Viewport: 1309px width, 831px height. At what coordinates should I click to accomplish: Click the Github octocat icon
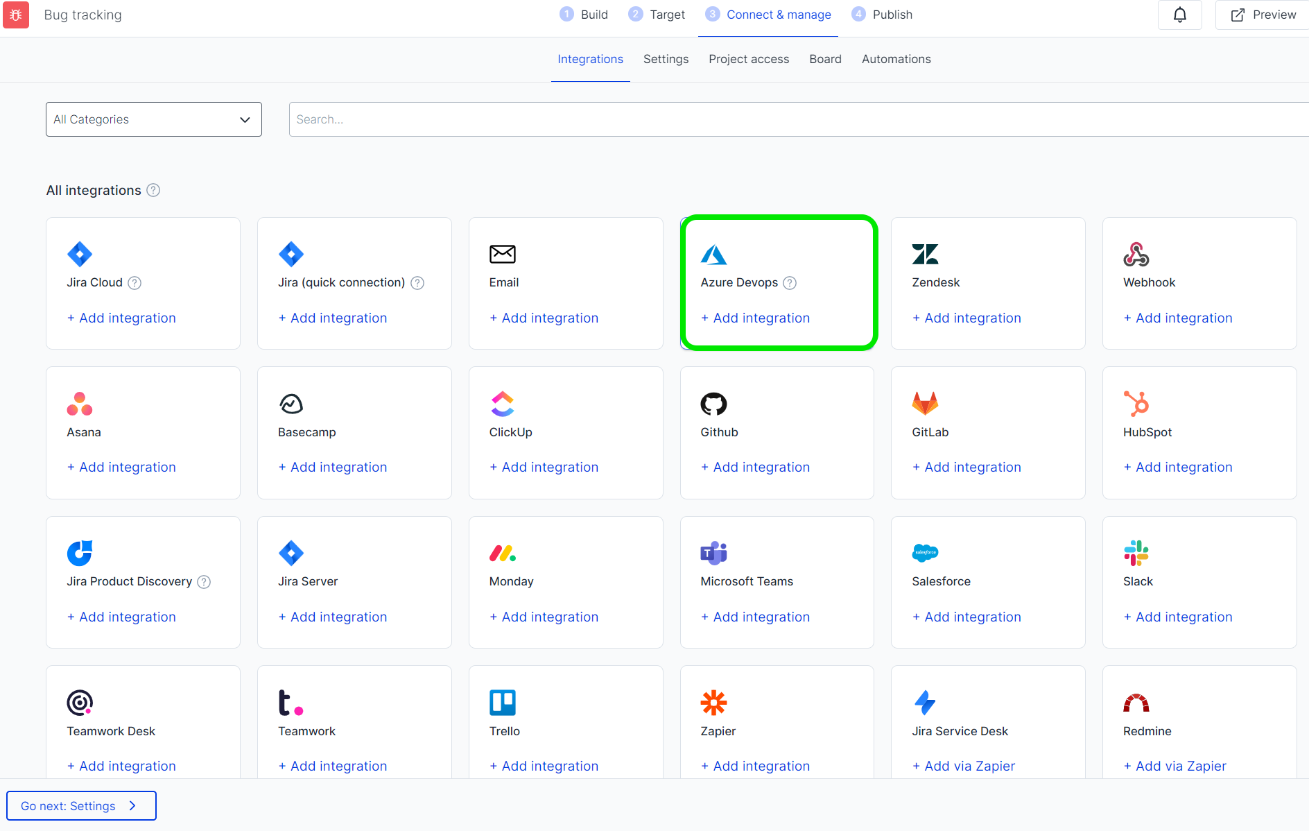713,404
